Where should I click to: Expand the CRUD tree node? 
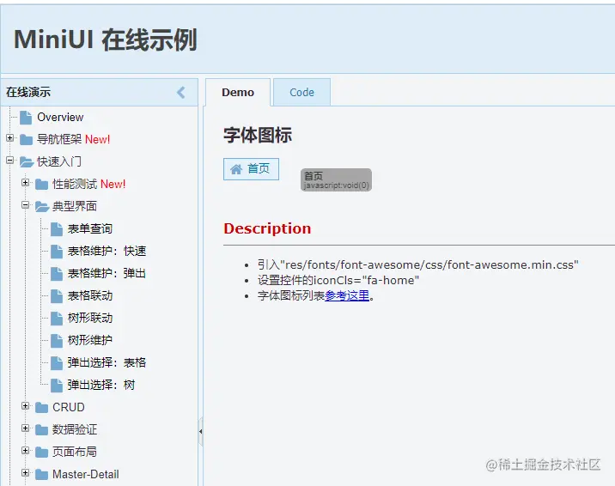(x=26, y=406)
